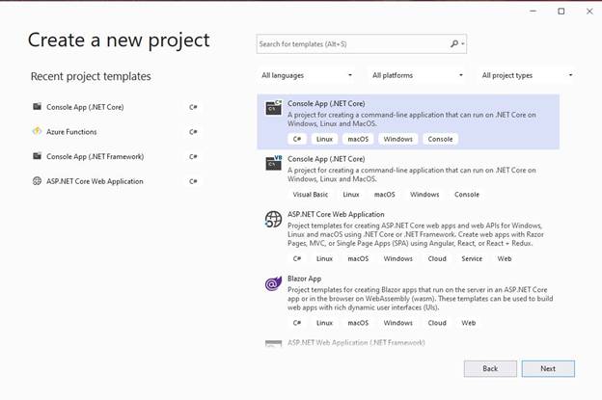Click the Console tag on C# Console App

pos(440,139)
